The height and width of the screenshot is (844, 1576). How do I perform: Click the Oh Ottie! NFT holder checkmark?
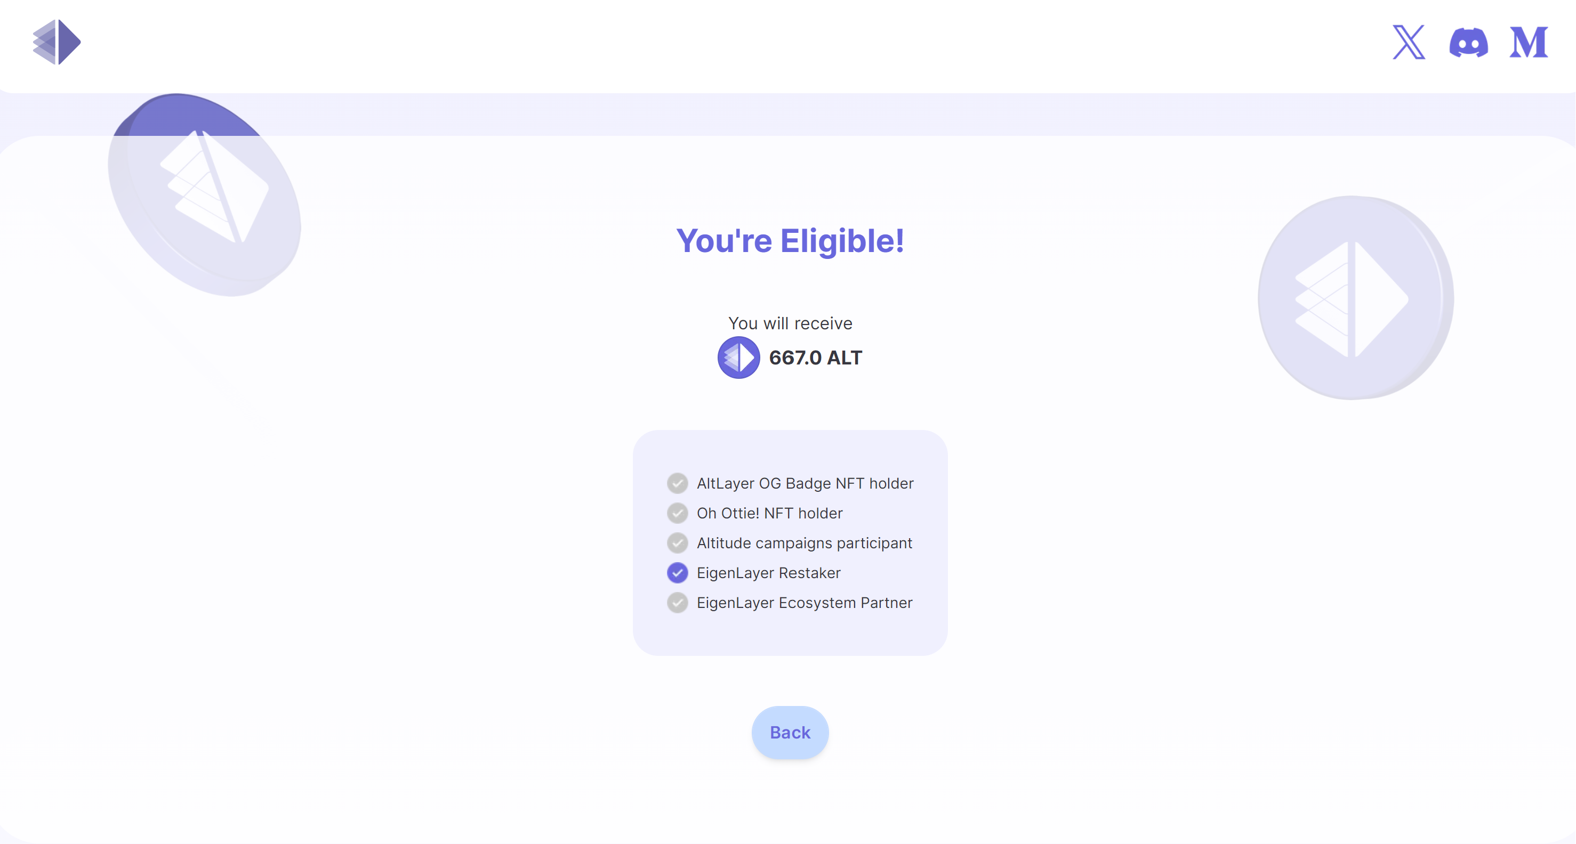677,513
